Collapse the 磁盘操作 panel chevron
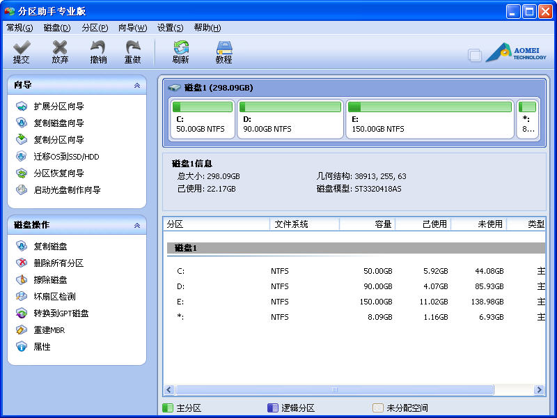Screen dimensions: 557x418 [x=137, y=225]
